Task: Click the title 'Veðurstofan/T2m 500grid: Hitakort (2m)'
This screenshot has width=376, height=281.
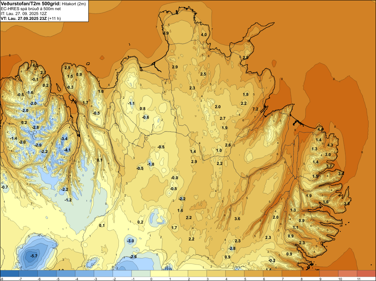Action: [x=43, y=4]
